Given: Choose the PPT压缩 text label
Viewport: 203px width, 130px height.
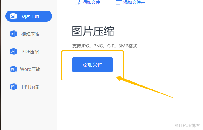Looking at the screenshot, I should click(30, 87).
